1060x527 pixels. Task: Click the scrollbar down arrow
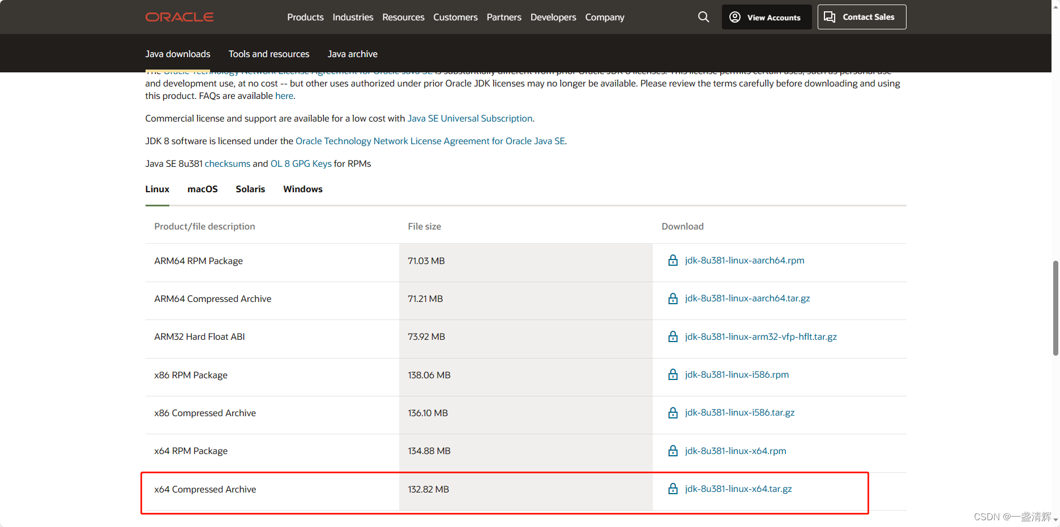tap(1055, 520)
